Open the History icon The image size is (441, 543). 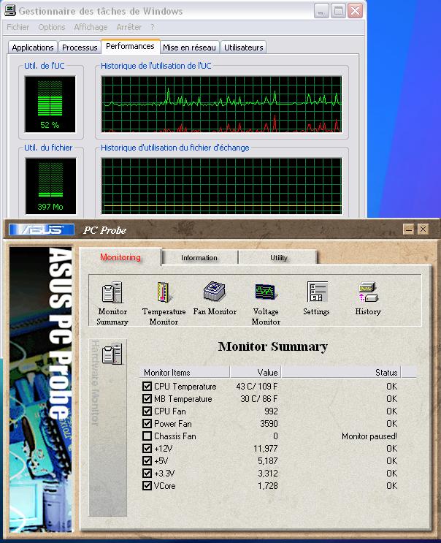click(367, 293)
